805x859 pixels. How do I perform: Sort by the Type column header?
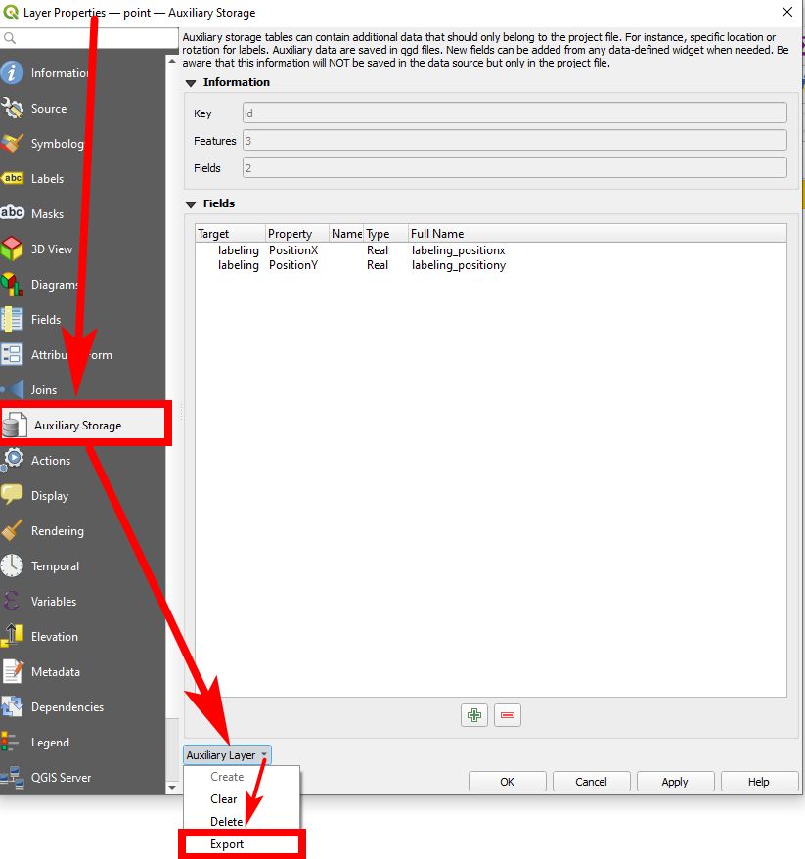click(386, 234)
